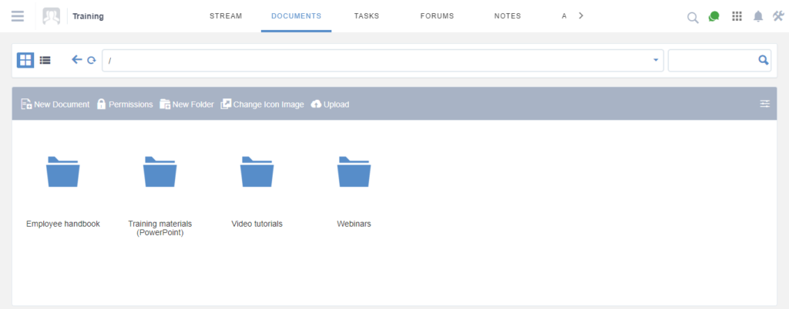Click the document search input field
This screenshot has width=789, height=309.
pyautogui.click(x=713, y=60)
